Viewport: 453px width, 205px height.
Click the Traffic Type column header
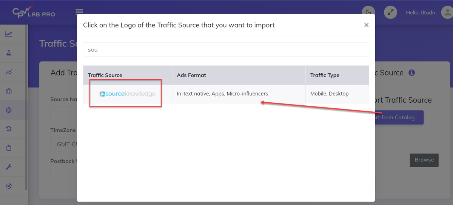pos(337,75)
